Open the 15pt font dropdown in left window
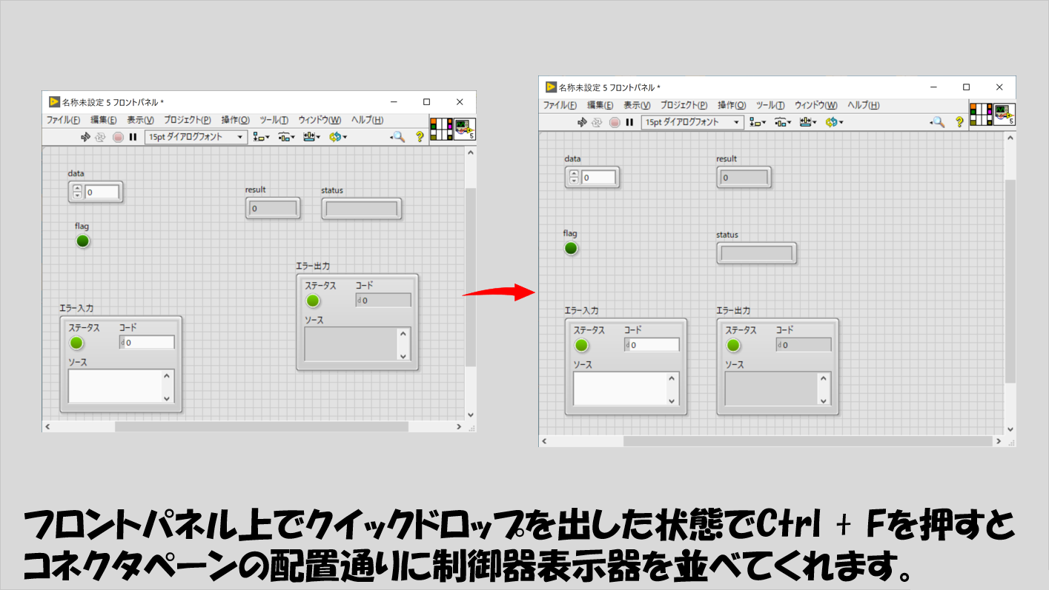The width and height of the screenshot is (1049, 590). [x=196, y=137]
